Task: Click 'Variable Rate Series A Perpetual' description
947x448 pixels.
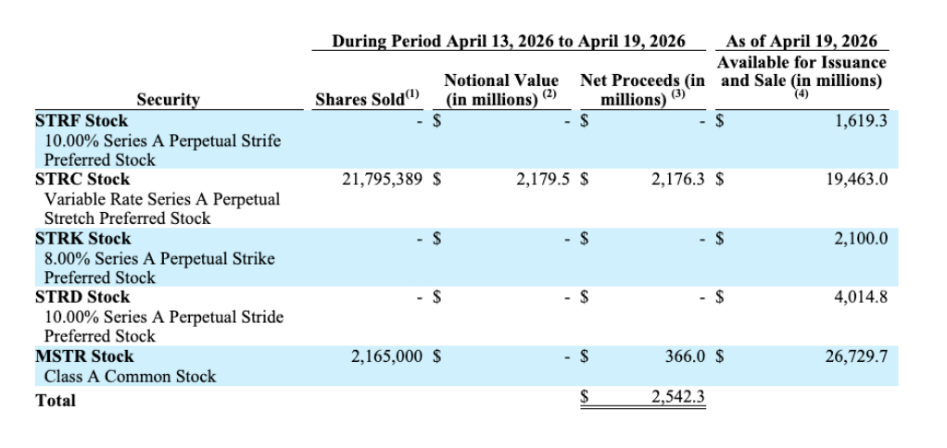Action: (x=162, y=199)
